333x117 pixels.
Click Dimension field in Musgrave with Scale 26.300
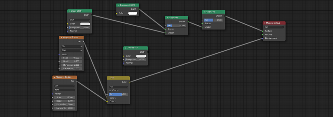pos(65,104)
